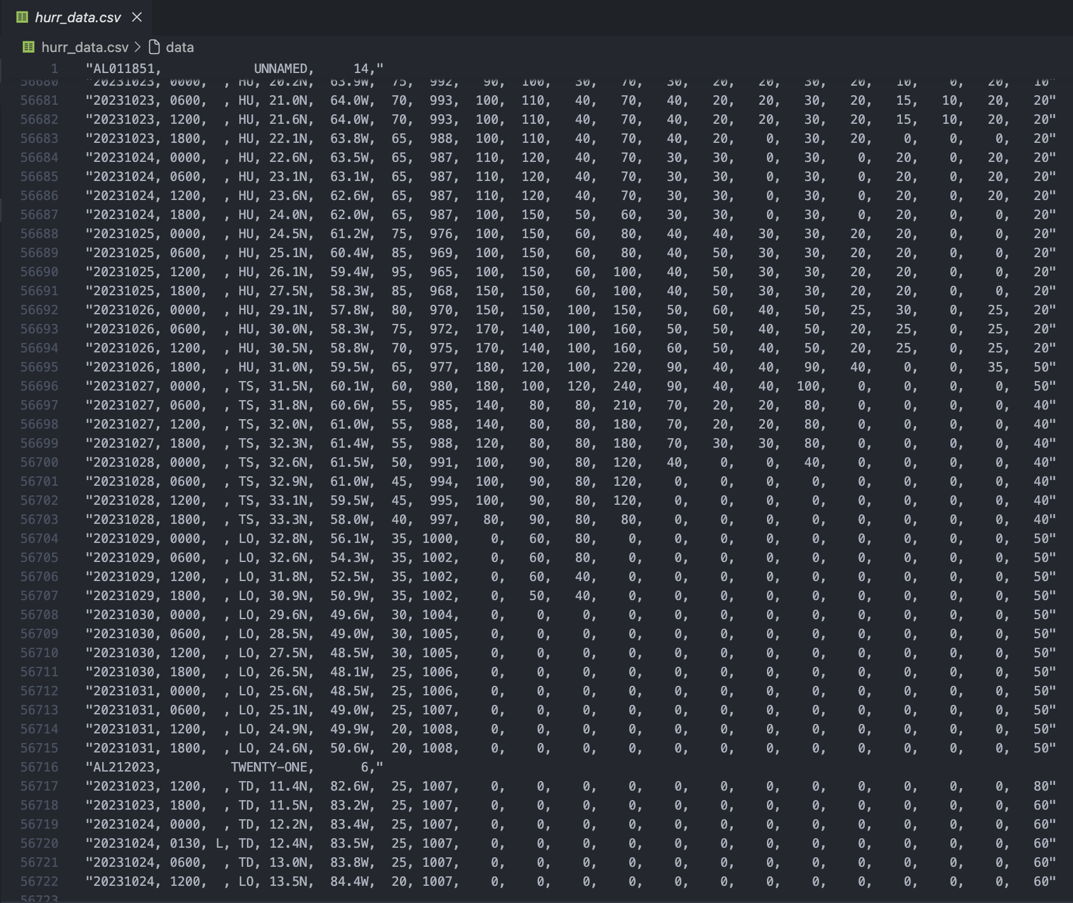Click the data label in the breadcrumb trail

point(180,47)
